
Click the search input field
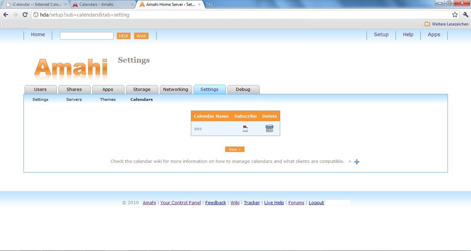87,36
